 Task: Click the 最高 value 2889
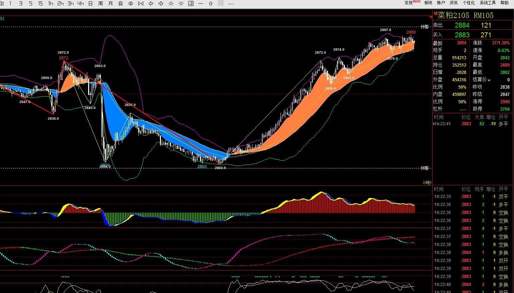(x=505, y=65)
